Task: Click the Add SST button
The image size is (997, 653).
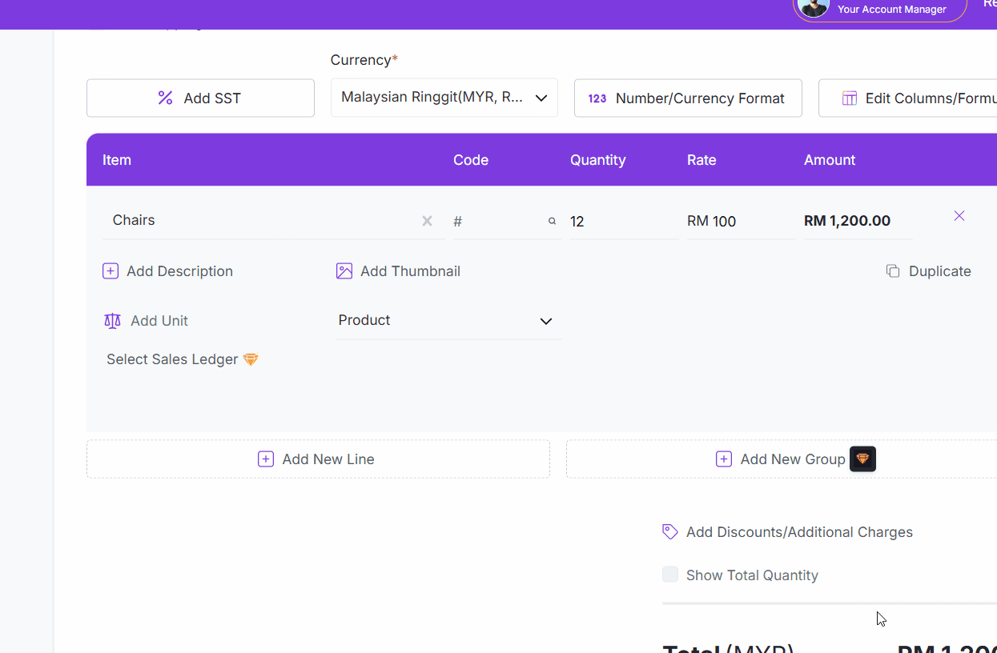Action: click(200, 98)
